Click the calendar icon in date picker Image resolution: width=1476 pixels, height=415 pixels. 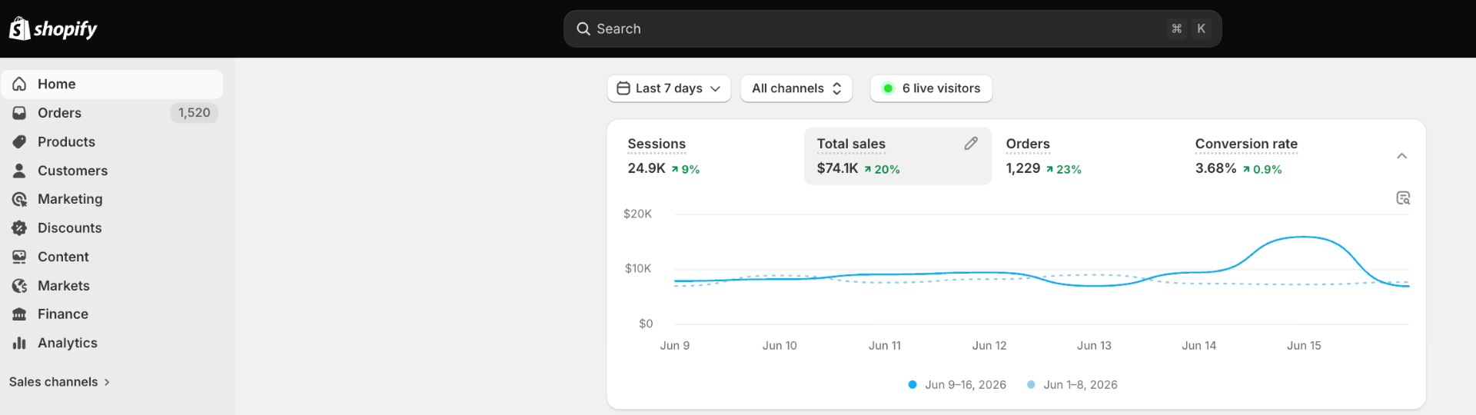623,88
